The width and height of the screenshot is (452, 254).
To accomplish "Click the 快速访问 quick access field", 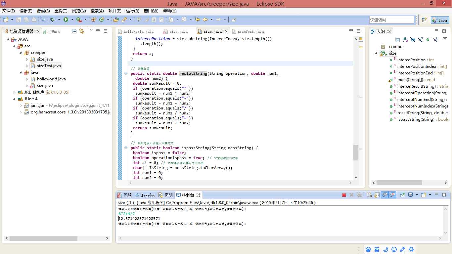I will (392, 20).
